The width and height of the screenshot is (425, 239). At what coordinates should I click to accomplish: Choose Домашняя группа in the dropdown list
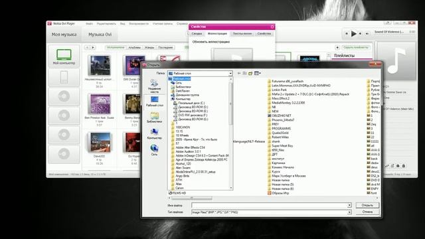[185, 95]
